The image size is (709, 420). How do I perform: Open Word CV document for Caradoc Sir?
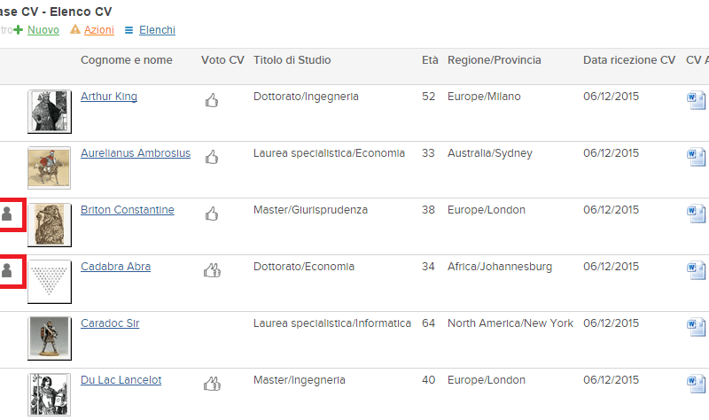pos(697,327)
